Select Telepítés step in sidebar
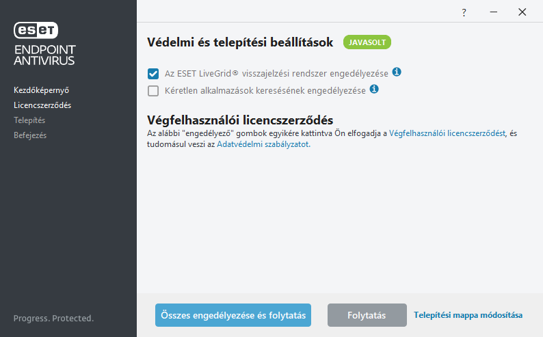Image resolution: width=543 pixels, height=337 pixels. (x=29, y=120)
